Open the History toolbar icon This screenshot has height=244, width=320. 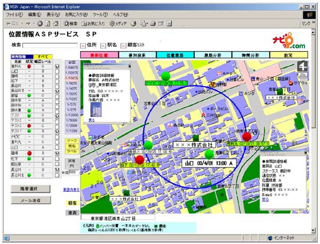pyautogui.click(x=133, y=23)
